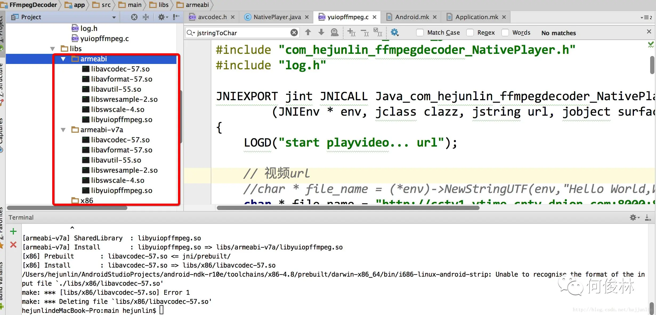Collapse the armeabi-v7a folder
The height and width of the screenshot is (315, 656).
point(63,130)
